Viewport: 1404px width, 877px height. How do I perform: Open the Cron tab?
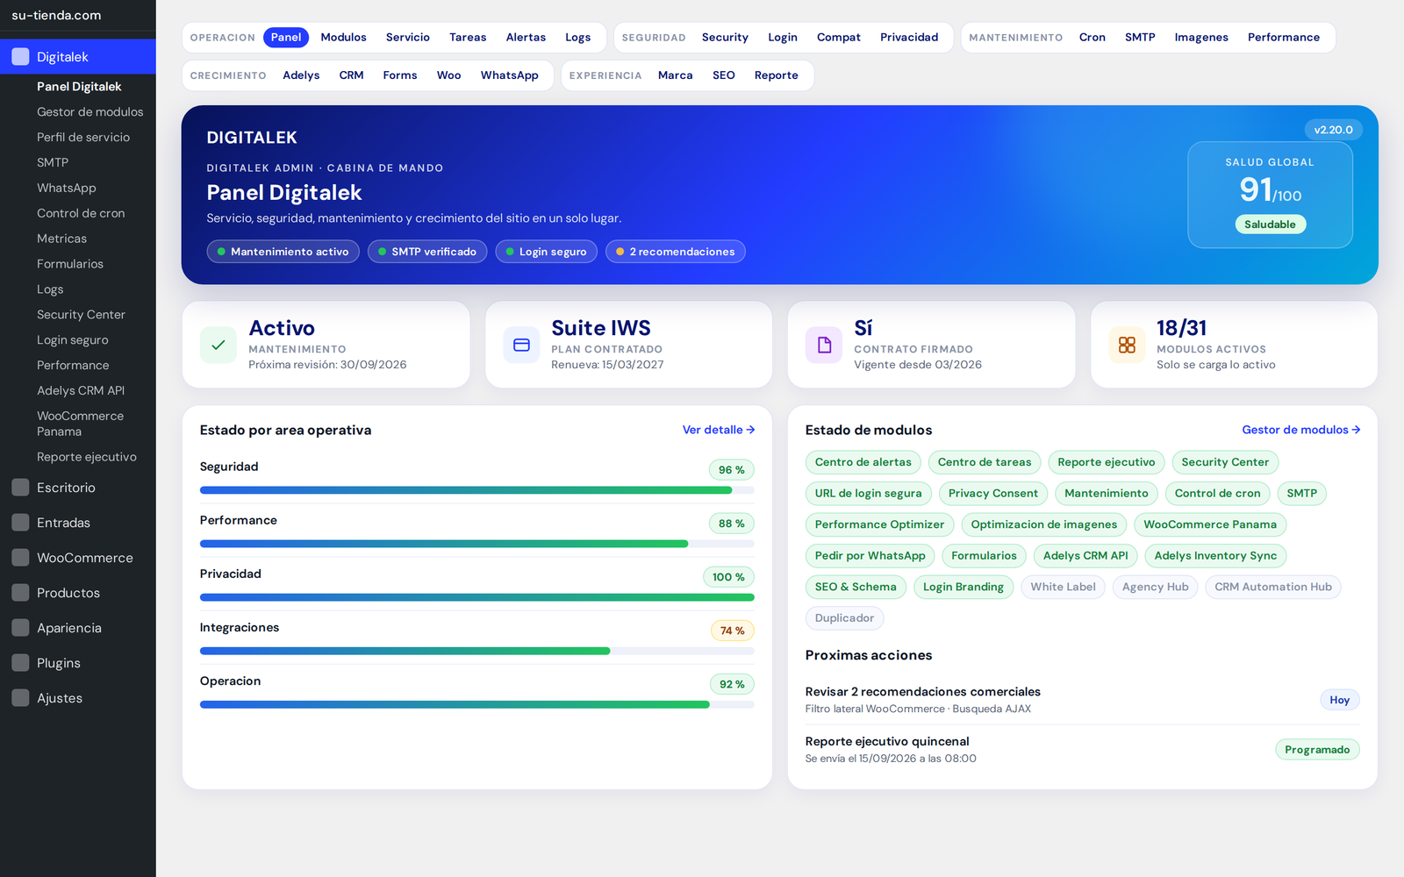[1092, 38]
